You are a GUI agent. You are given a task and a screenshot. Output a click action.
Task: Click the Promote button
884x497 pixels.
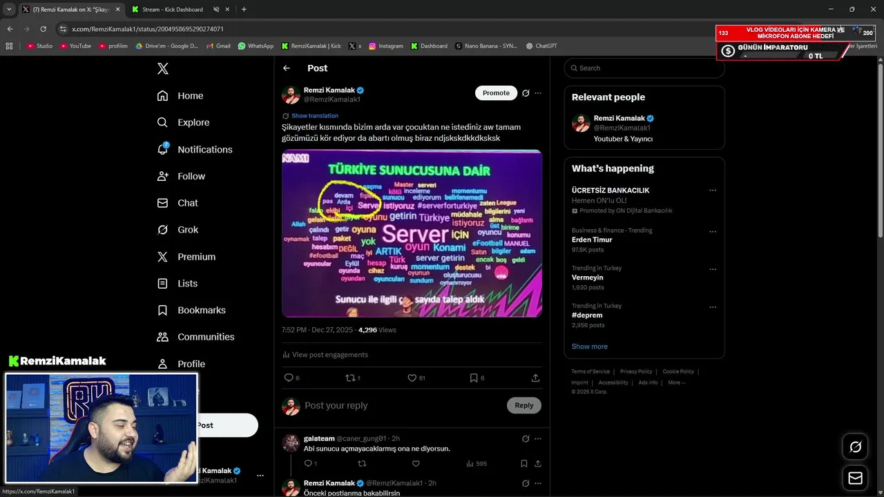pos(496,93)
